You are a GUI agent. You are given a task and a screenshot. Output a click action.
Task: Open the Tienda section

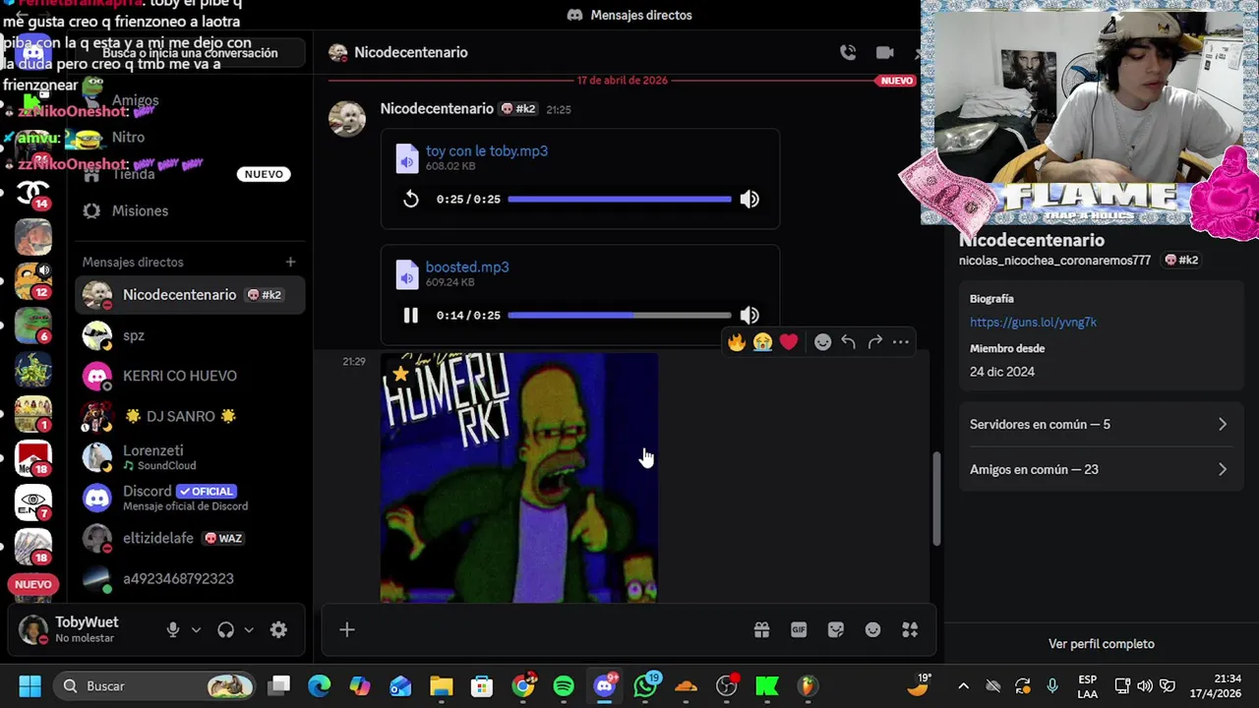pos(190,174)
